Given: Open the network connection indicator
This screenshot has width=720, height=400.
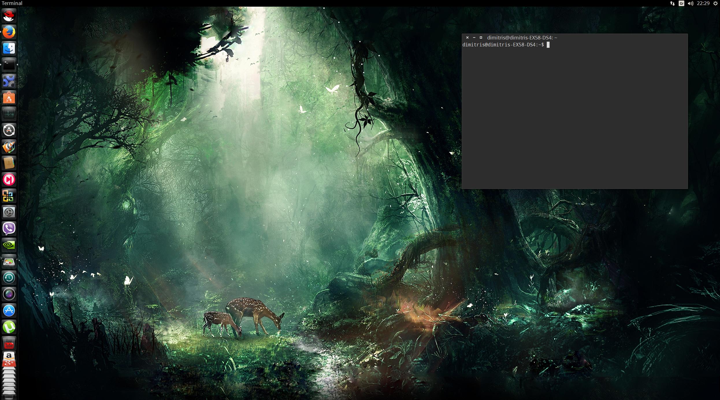Looking at the screenshot, I should 672,3.
